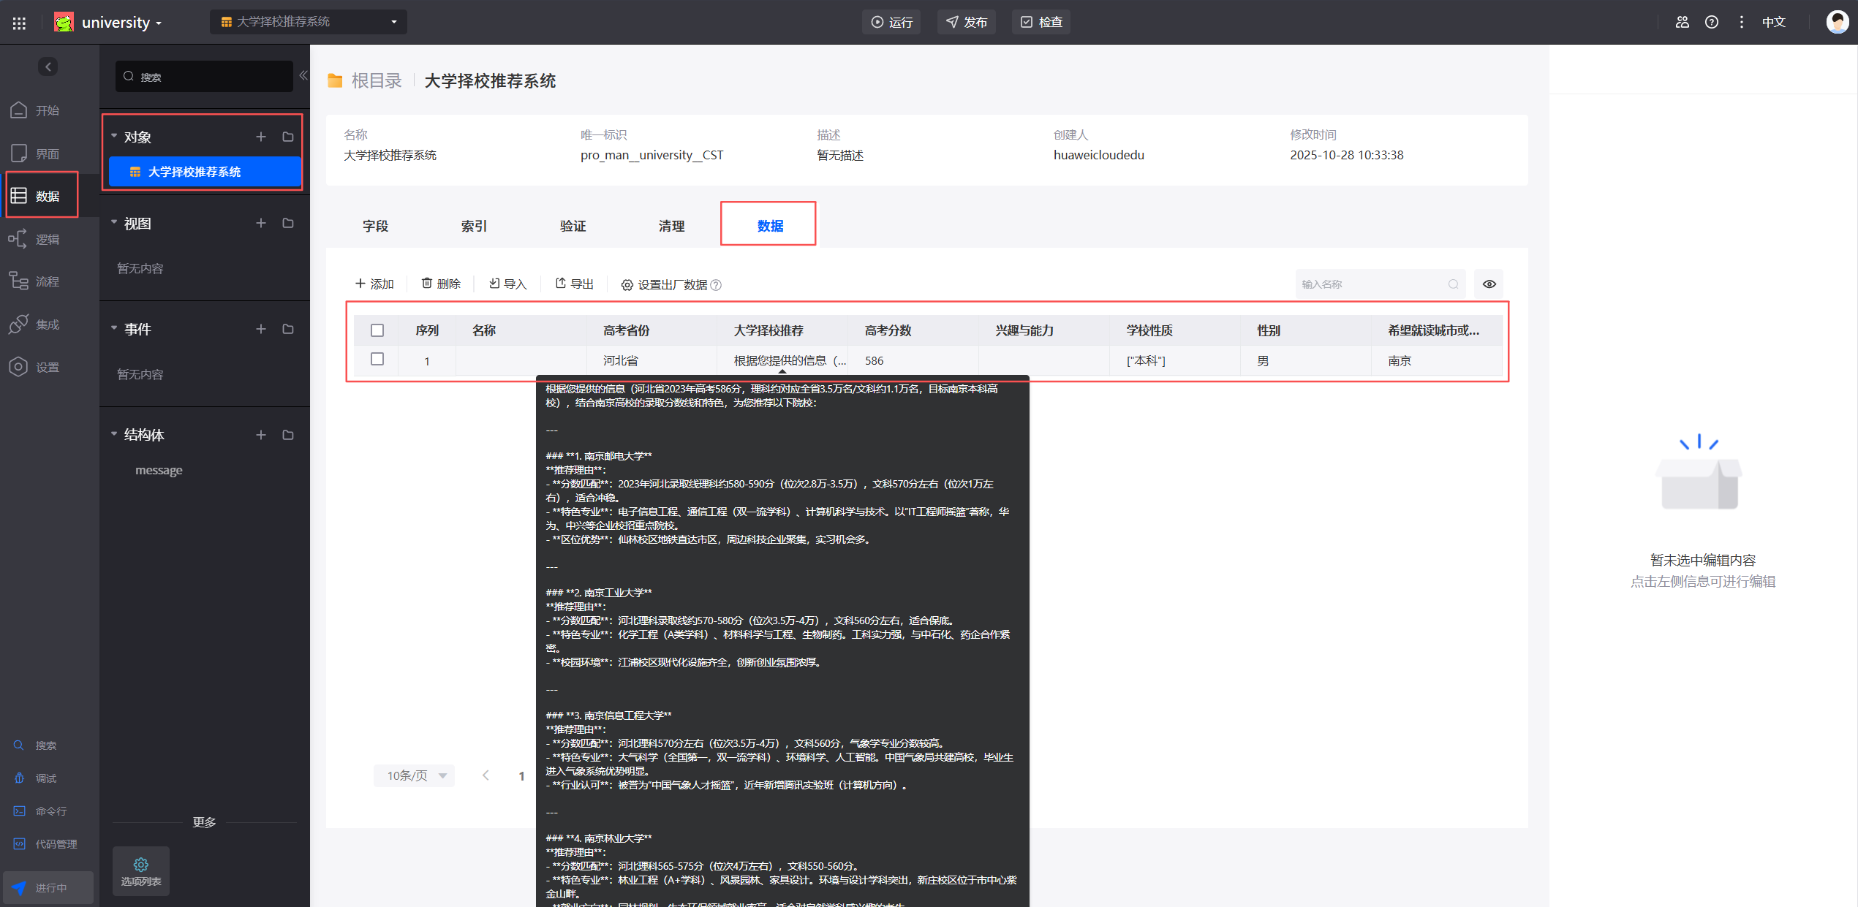Click the team members icon

[x=1682, y=22]
